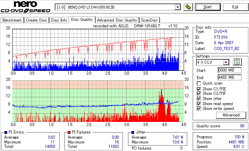Select the Disc Quality tab
Viewport: 249px width, 151px height.
click(x=82, y=20)
